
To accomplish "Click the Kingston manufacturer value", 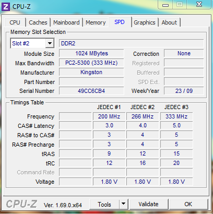I will (x=91, y=72).
